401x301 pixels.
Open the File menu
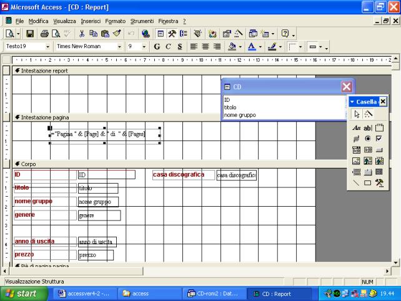point(19,21)
